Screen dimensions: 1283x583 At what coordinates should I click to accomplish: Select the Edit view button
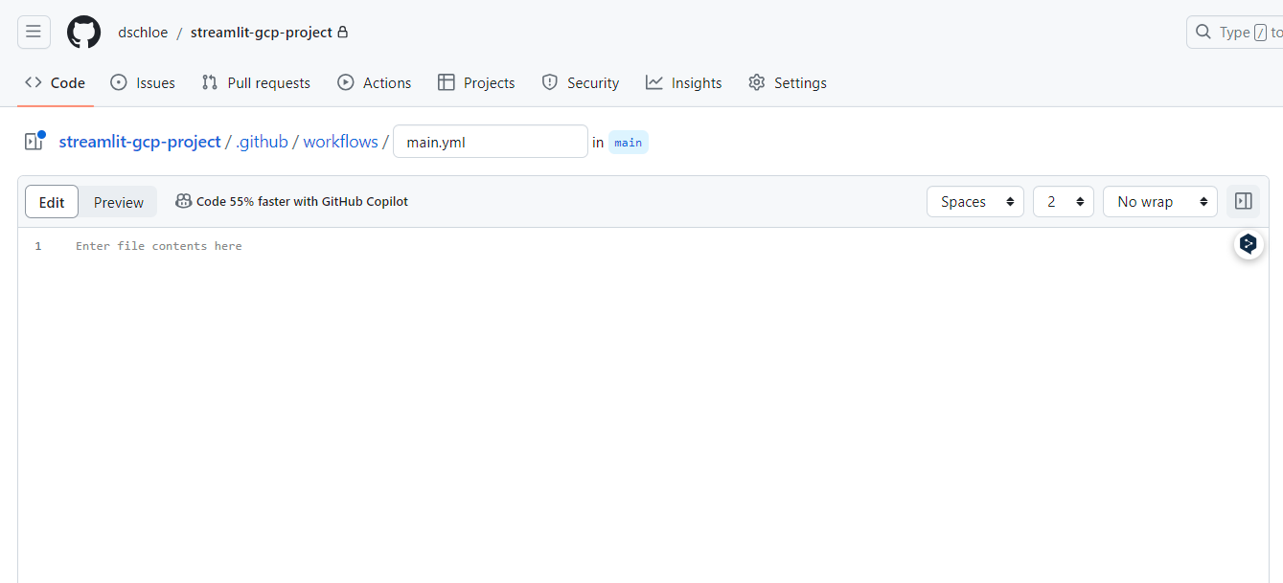coord(52,202)
